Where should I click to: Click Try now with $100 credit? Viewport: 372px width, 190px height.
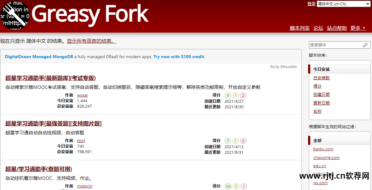pos(179,57)
